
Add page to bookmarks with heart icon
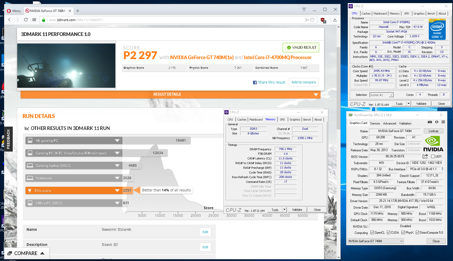(312, 20)
